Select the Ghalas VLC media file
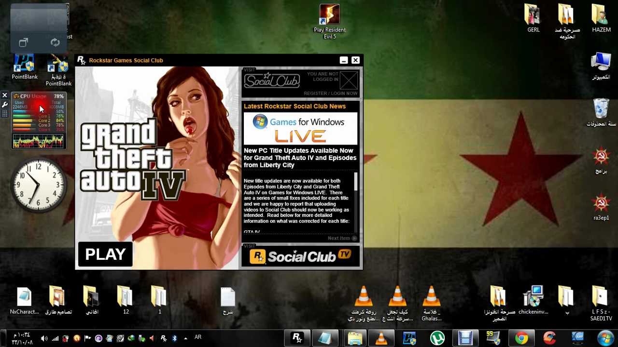618x347 pixels. click(431, 304)
